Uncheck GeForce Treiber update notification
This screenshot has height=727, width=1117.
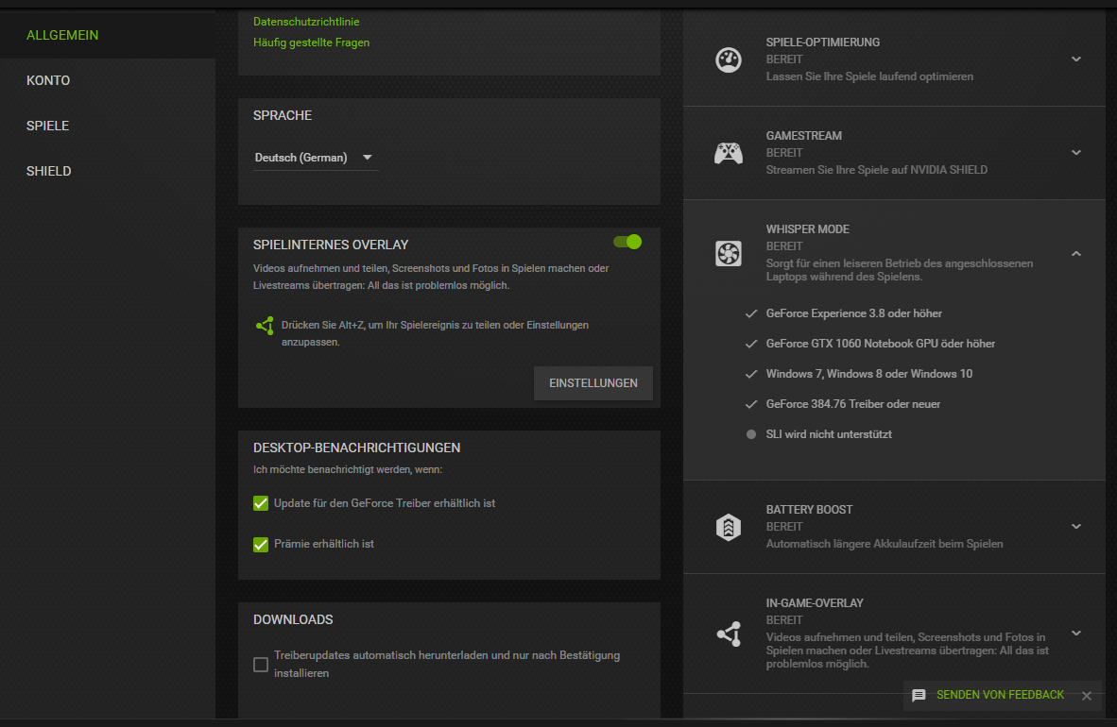click(261, 503)
